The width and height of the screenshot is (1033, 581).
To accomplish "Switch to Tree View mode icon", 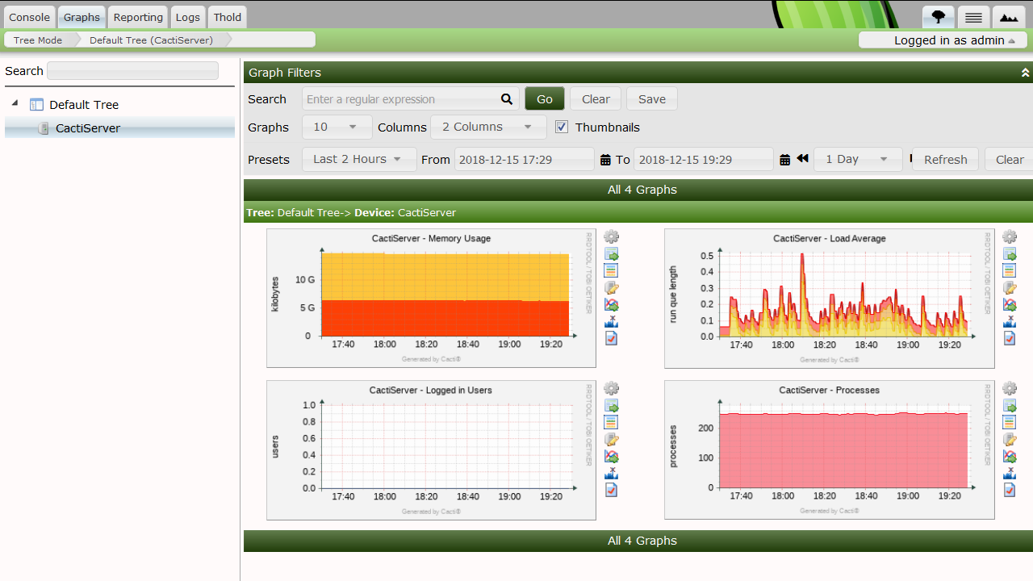I will 939,17.
